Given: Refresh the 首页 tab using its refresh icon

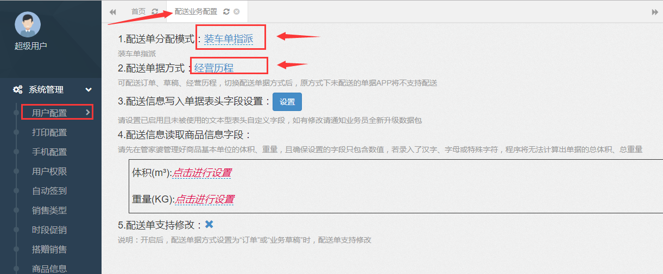Looking at the screenshot, I should tap(155, 11).
